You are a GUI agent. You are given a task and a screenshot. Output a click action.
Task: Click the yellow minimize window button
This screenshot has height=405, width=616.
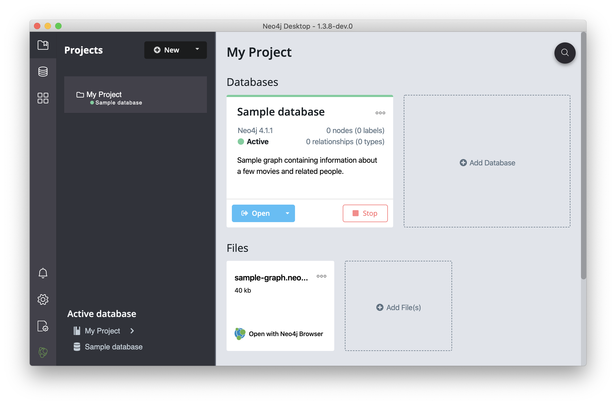tap(48, 26)
